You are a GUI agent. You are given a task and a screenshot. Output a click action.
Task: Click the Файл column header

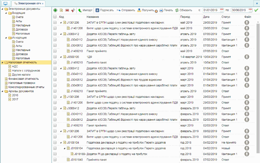(248, 17)
